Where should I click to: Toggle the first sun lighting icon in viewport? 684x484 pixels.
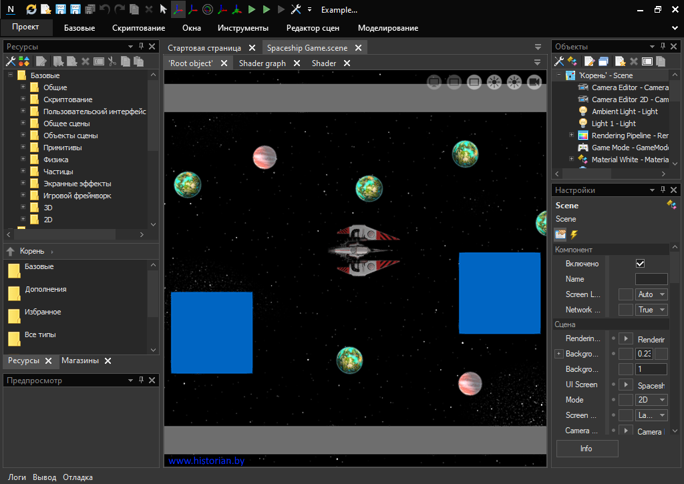(494, 82)
